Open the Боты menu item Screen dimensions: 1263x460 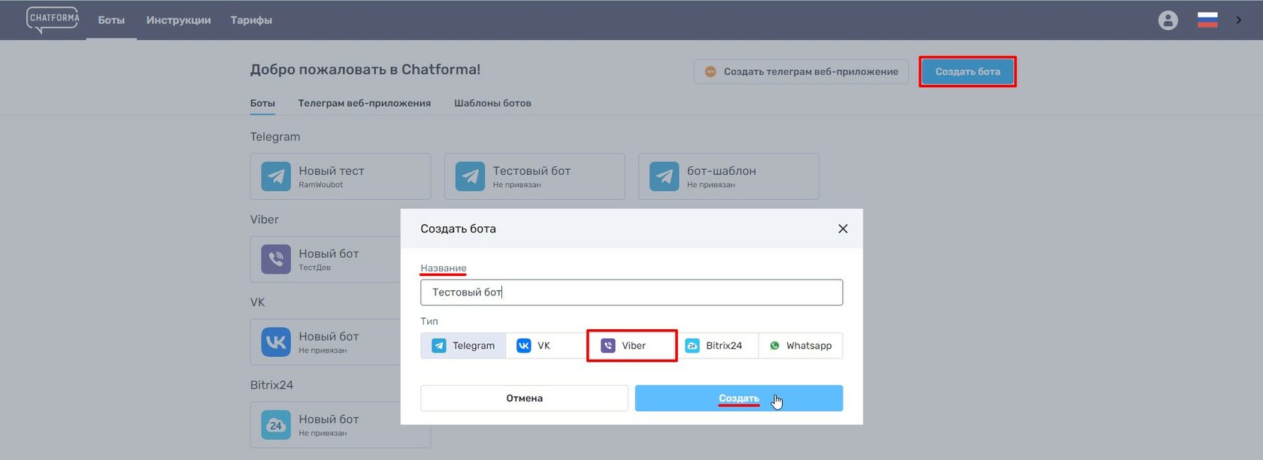point(111,20)
